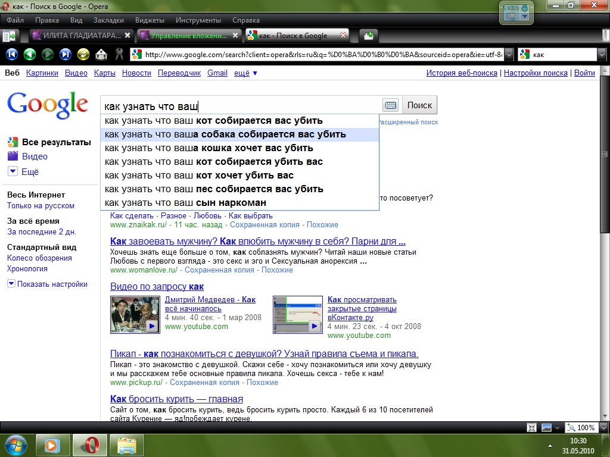Launch Opera from the Windows taskbar
The width and height of the screenshot is (610, 457).
point(90,445)
